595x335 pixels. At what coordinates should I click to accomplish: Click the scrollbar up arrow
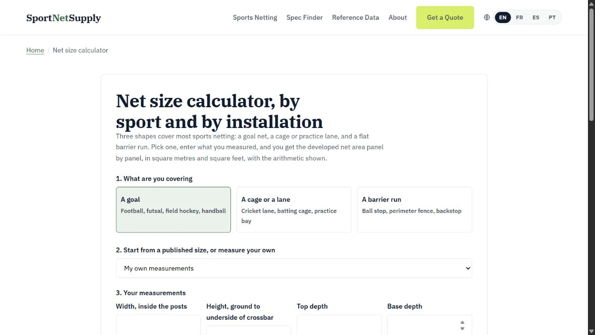point(591,4)
